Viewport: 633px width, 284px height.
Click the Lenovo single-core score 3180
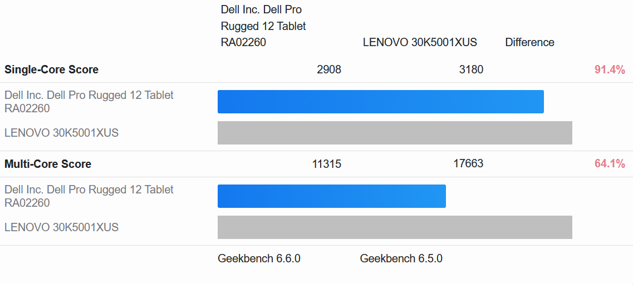tap(471, 69)
